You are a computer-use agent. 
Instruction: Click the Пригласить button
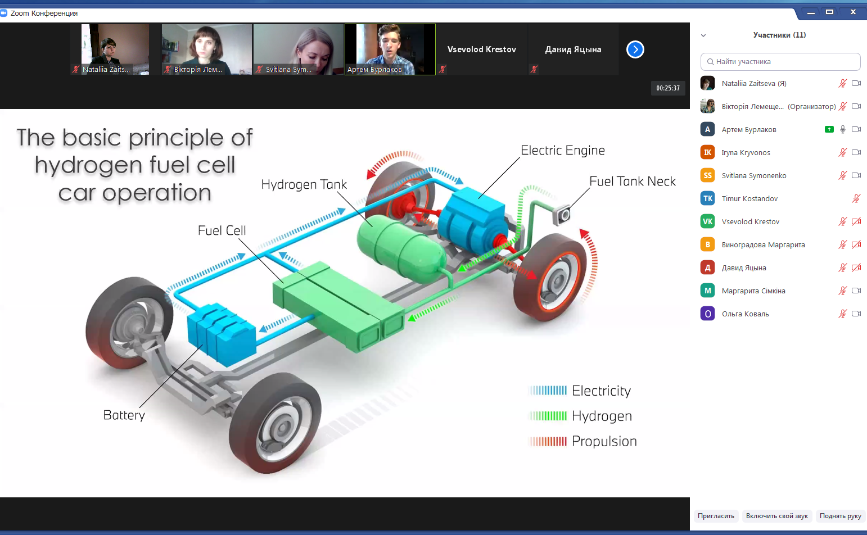pos(716,516)
